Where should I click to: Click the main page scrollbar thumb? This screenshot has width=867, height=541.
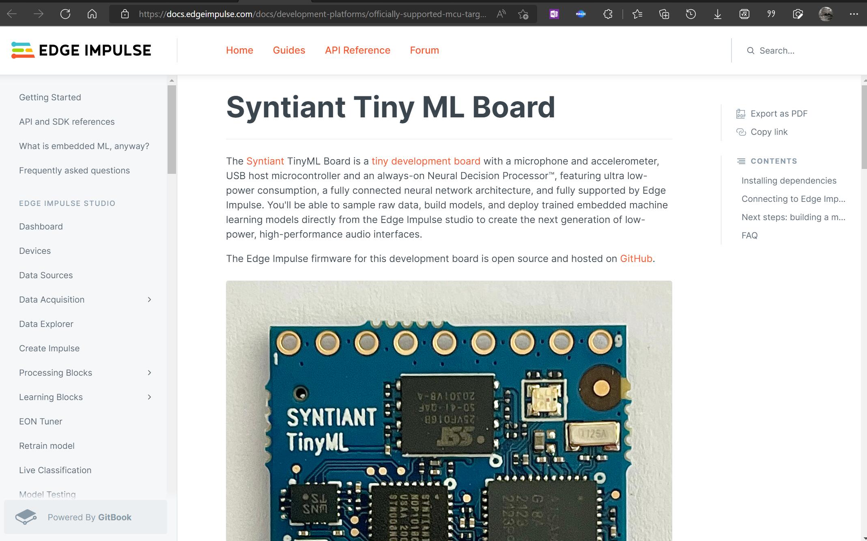(x=864, y=127)
